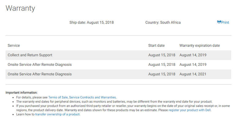Click the Start date column header
The width and height of the screenshot is (245, 121).
156,46
